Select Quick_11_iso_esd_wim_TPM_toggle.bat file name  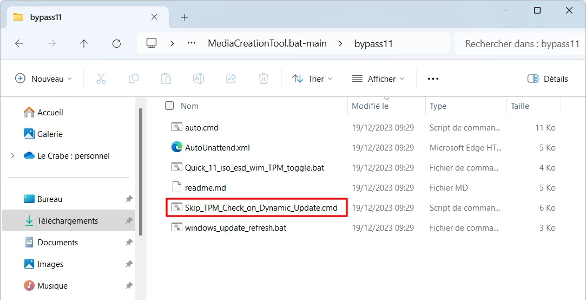(x=254, y=167)
